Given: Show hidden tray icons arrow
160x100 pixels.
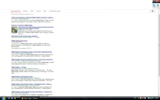Looking at the screenshot, I should (138, 98).
